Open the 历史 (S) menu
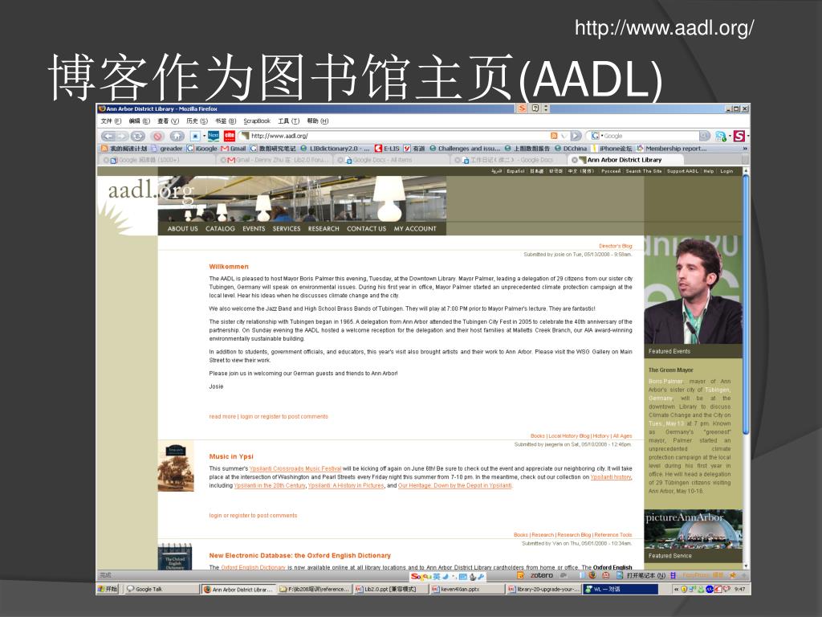 pyautogui.click(x=197, y=121)
